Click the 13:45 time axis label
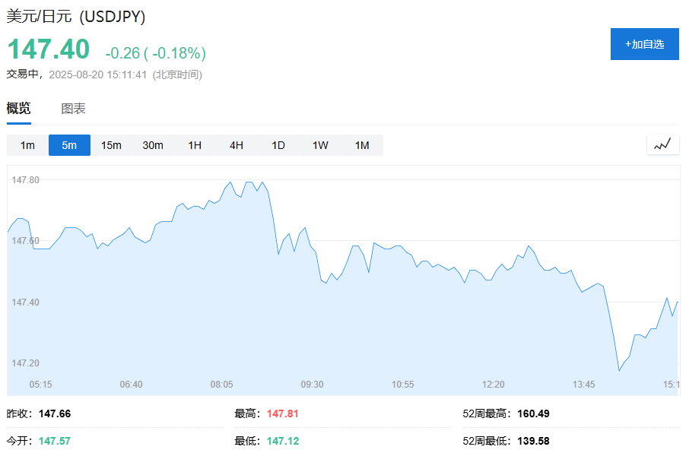The image size is (689, 453). 583,385
